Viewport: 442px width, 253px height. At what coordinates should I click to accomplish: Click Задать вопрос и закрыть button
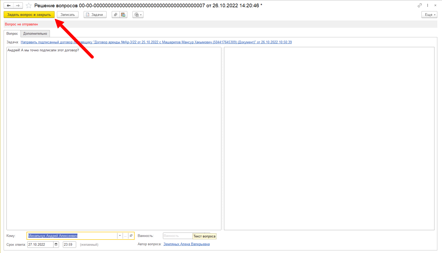(29, 15)
